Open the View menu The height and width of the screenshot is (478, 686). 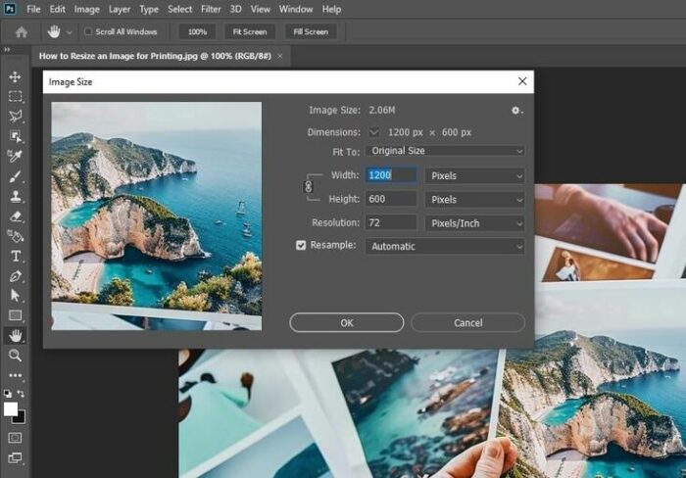[261, 9]
